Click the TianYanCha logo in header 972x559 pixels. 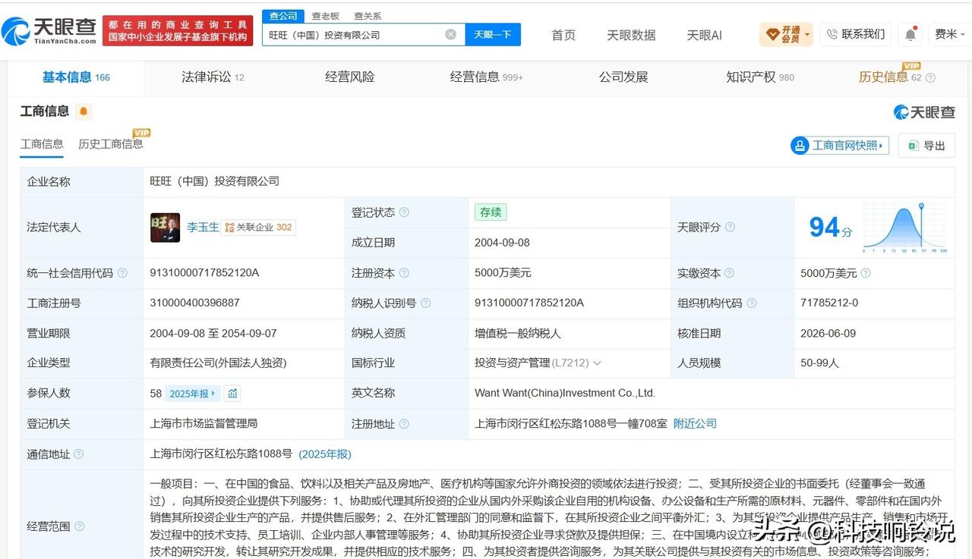click(x=50, y=30)
